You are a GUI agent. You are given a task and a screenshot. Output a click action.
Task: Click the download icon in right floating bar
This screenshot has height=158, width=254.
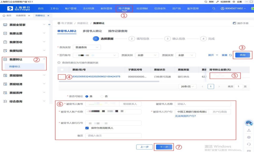pos(249,130)
